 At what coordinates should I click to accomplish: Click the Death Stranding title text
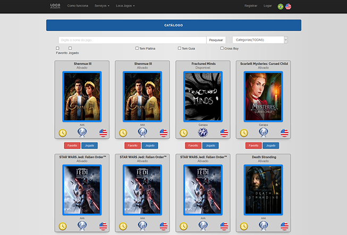[x=264, y=157]
